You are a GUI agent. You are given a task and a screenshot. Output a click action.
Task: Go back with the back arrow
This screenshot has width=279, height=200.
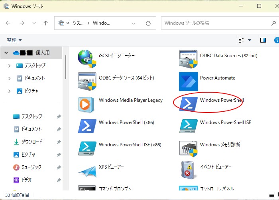click(x=8, y=23)
